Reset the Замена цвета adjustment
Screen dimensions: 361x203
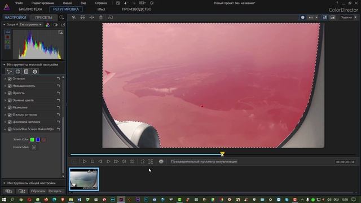point(59,100)
